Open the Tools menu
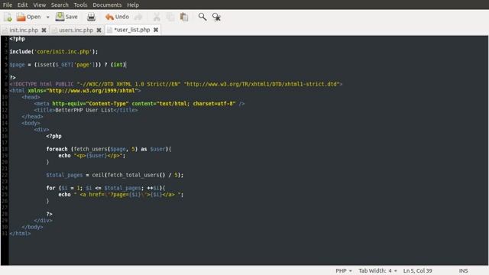The width and height of the screenshot is (489, 275). coord(80,5)
